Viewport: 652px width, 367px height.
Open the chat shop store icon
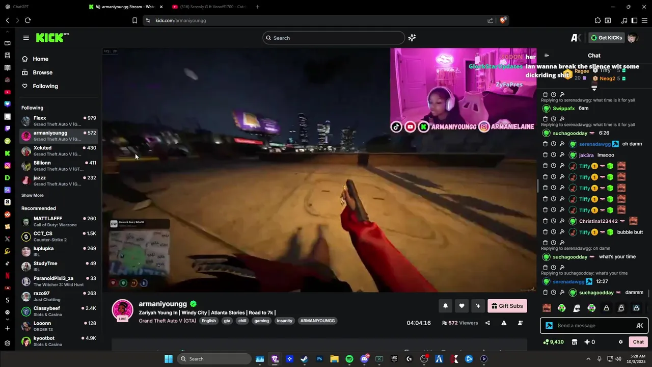point(575,342)
